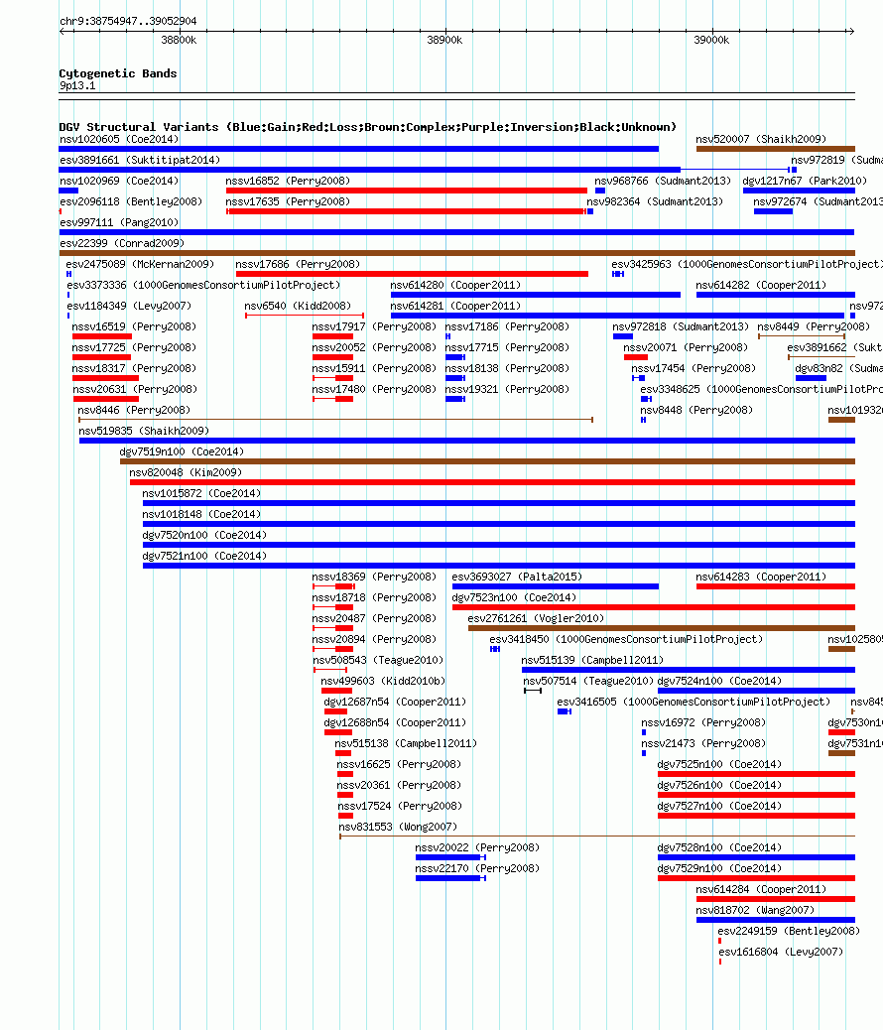This screenshot has height=1030, width=883.
Task: Select esv2475089 (McKernan2009) label
Action: [140, 265]
